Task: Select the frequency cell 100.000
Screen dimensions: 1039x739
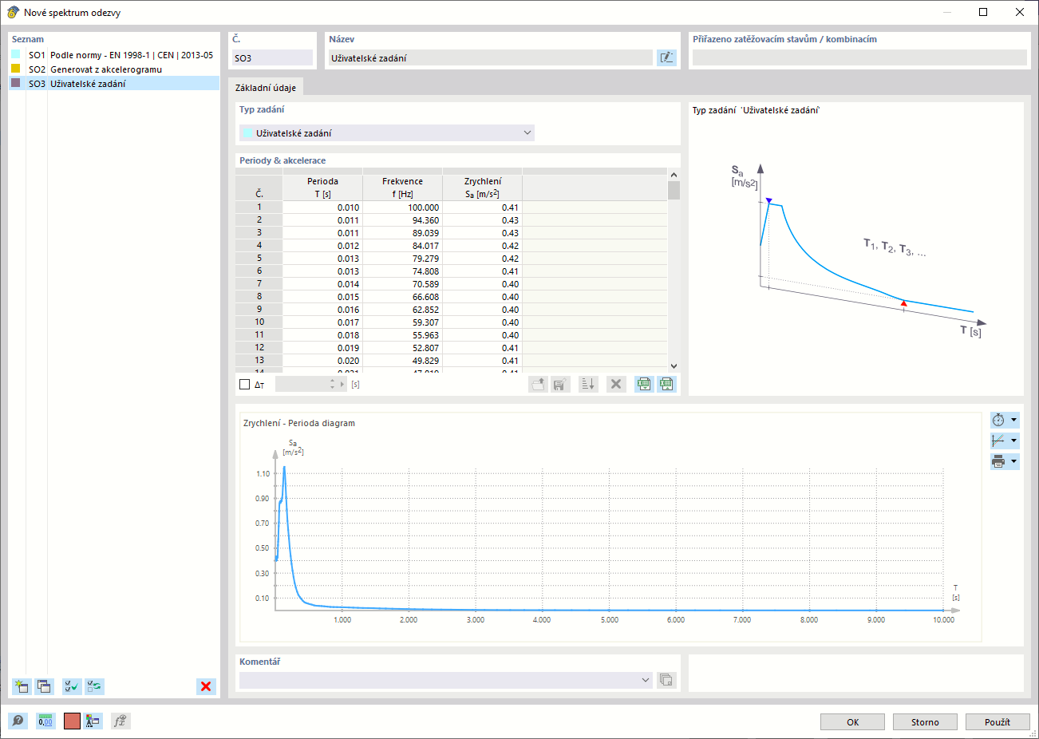Action: click(x=402, y=207)
